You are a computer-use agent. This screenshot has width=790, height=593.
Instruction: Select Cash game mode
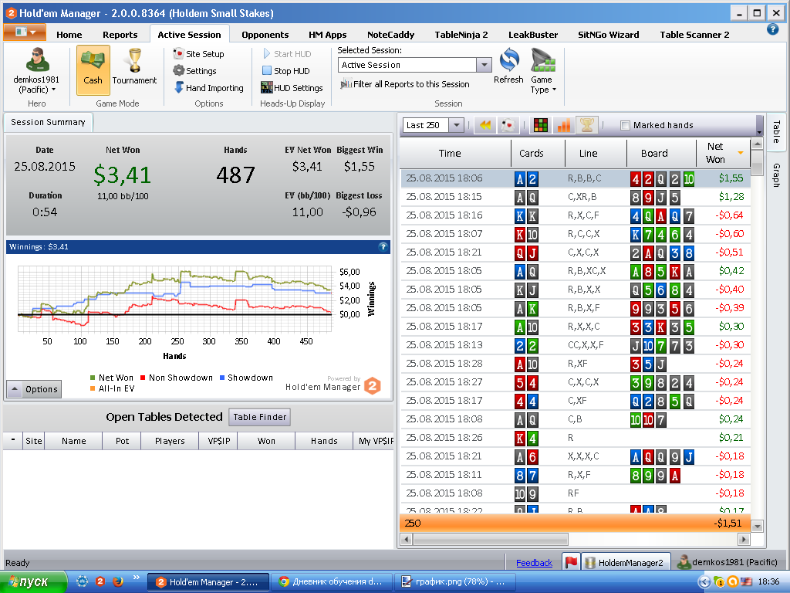coord(93,69)
